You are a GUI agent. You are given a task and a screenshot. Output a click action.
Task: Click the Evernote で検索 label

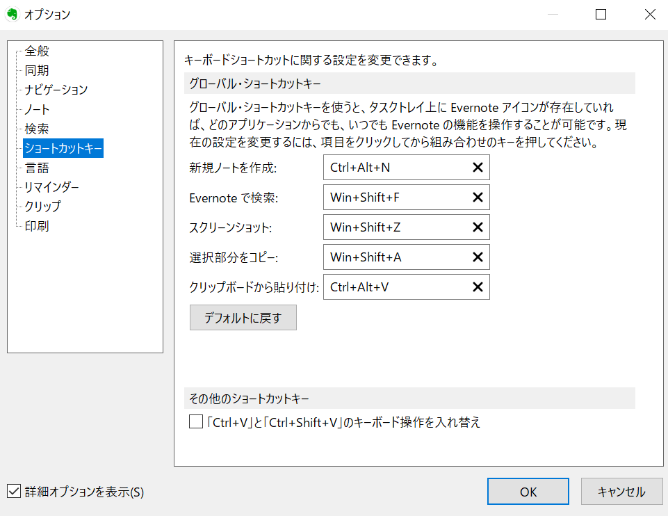click(x=234, y=197)
